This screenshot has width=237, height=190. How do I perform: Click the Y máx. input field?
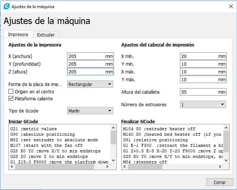pos(199,79)
